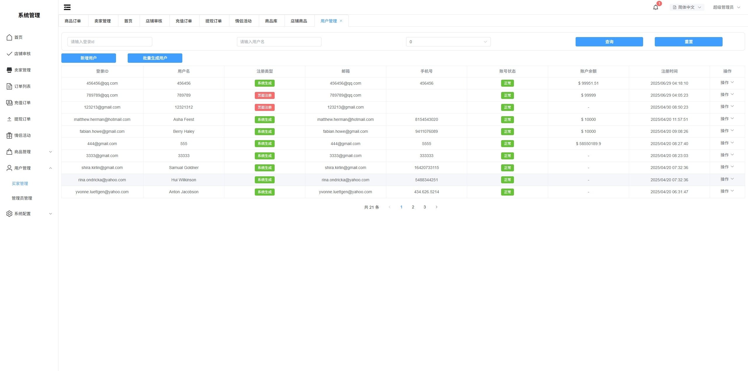The image size is (748, 371).
Task: Switch to the 商品库 tab
Action: pos(271,21)
